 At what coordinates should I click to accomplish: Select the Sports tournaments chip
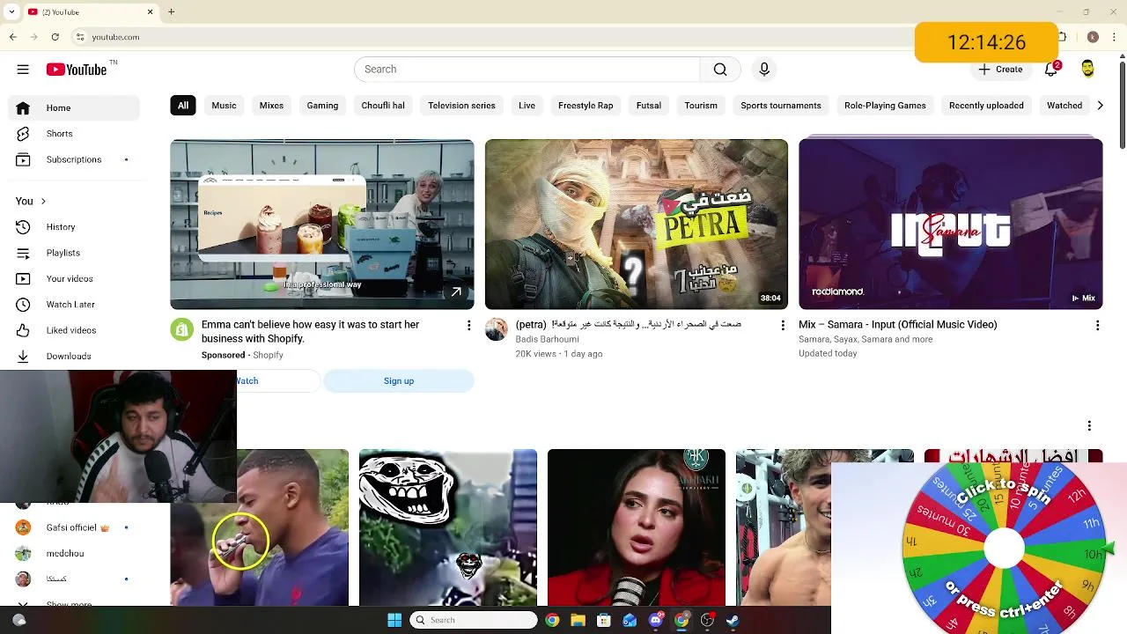point(781,106)
